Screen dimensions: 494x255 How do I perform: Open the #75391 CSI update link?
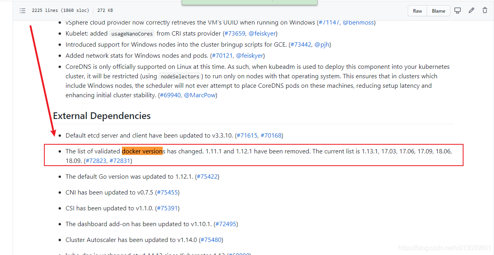click(168, 208)
